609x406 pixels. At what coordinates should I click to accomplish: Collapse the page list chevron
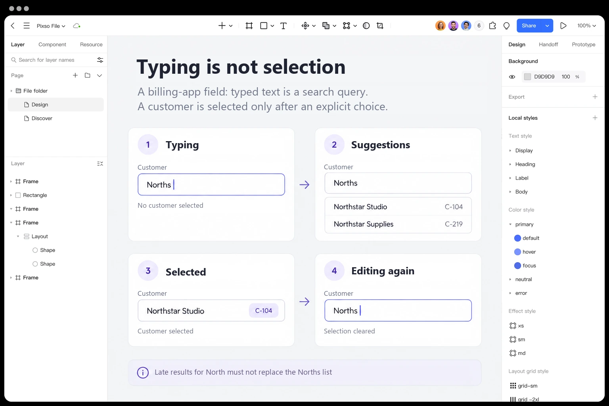pyautogui.click(x=100, y=75)
